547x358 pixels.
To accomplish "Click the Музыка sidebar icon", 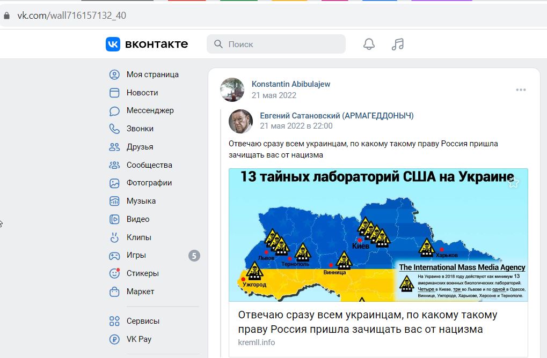I will (x=114, y=202).
